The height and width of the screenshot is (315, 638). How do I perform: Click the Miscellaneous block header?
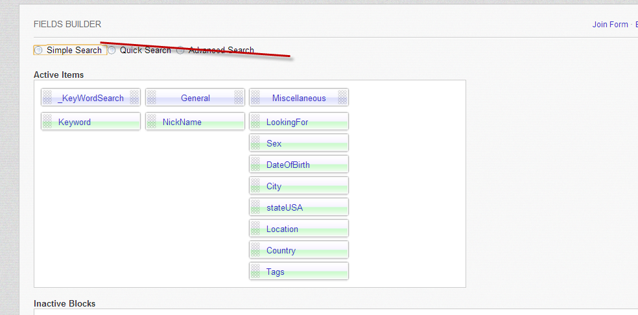299,98
